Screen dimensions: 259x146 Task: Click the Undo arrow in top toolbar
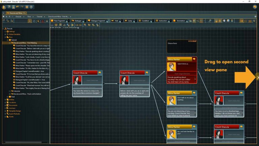pyautogui.click(x=18, y=7)
